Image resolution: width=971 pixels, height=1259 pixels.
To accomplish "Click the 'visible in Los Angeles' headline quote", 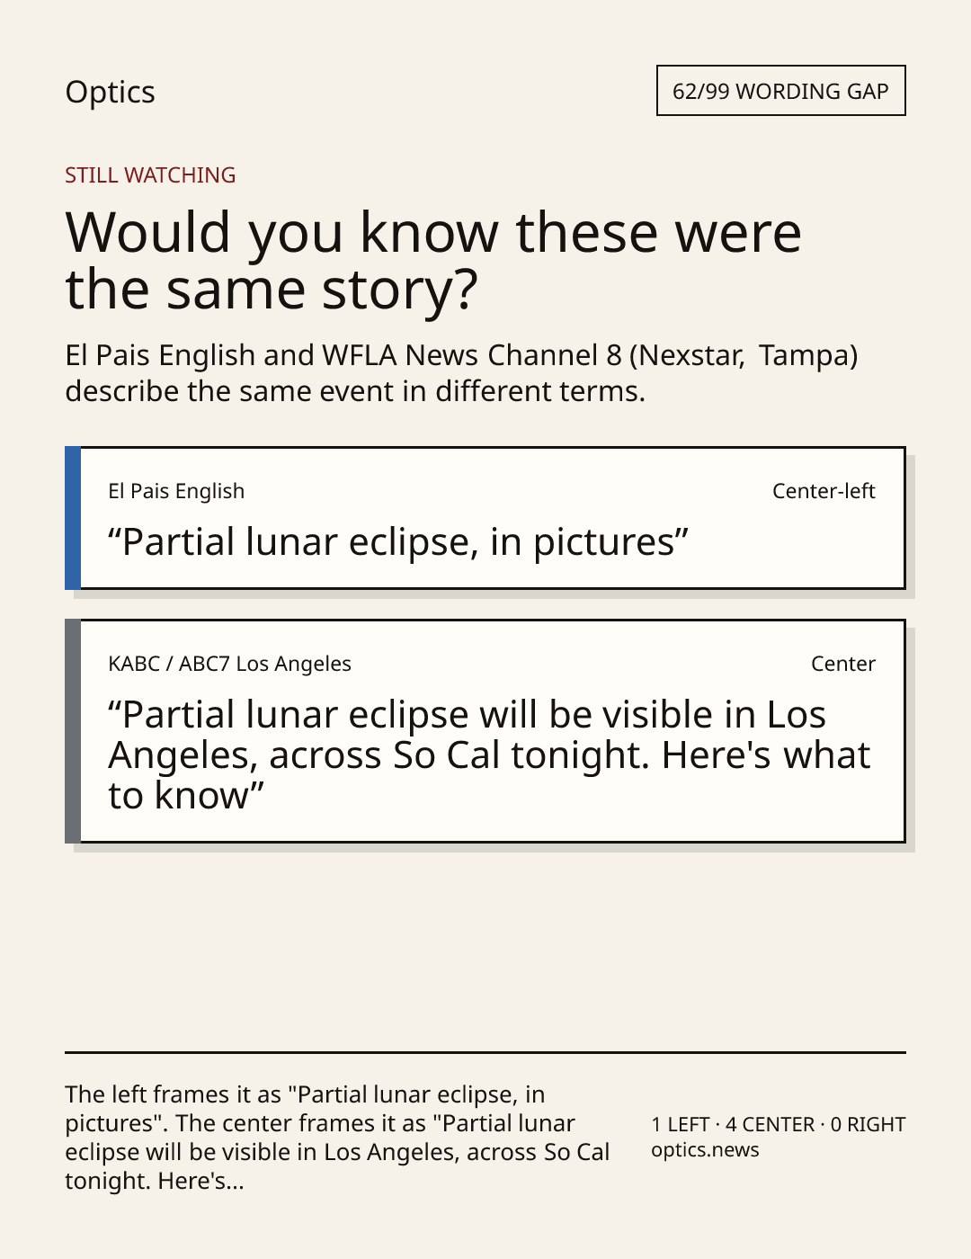I will pyautogui.click(x=489, y=755).
